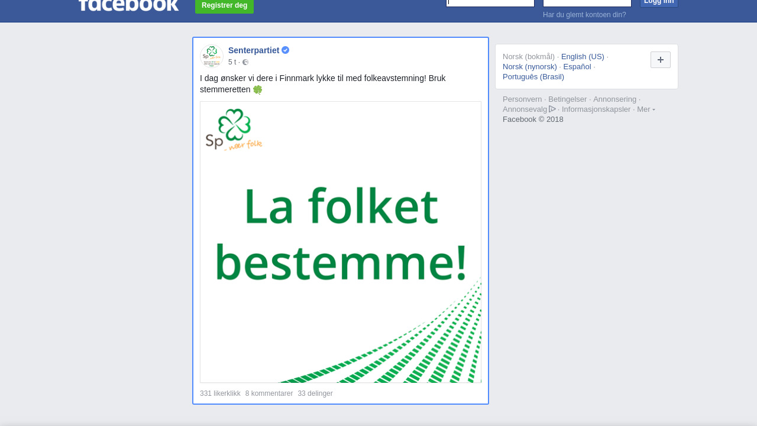Choose Português (Brasil) language
The image size is (757, 426).
[x=533, y=77]
